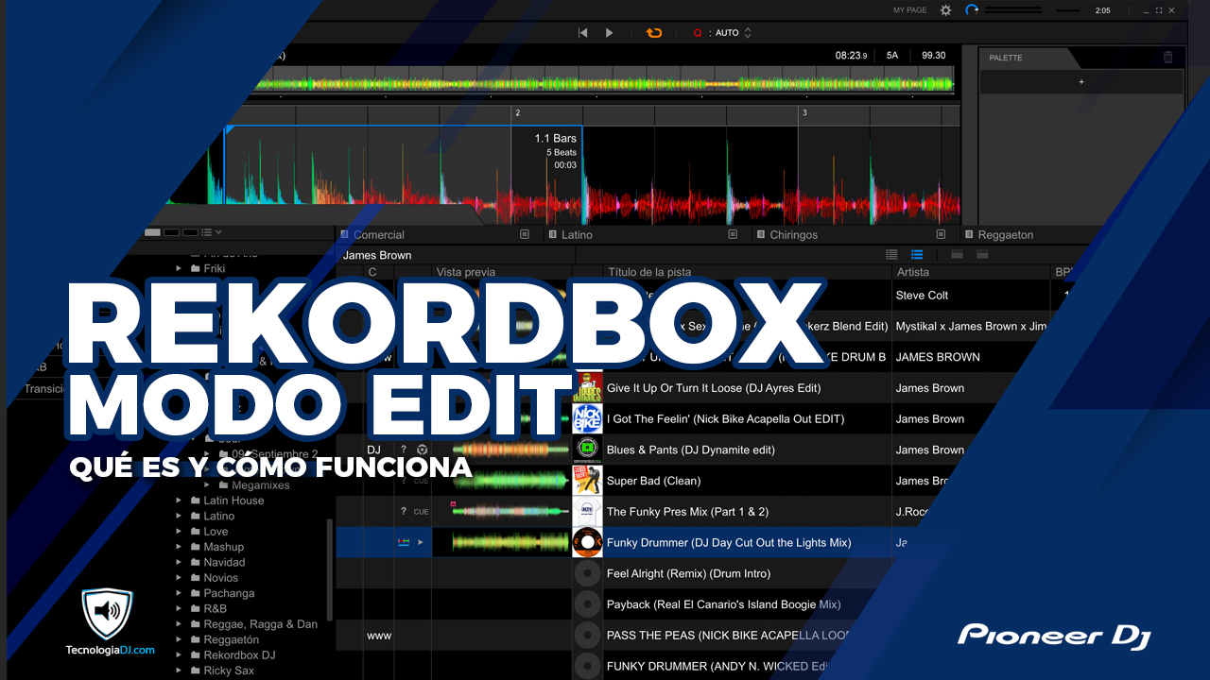Click Super Bad album artwork thumbnail
Screen dimensions: 1210x680
tap(588, 481)
